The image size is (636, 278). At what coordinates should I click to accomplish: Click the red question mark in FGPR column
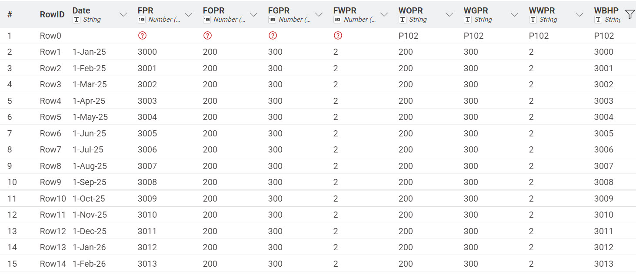tap(273, 36)
